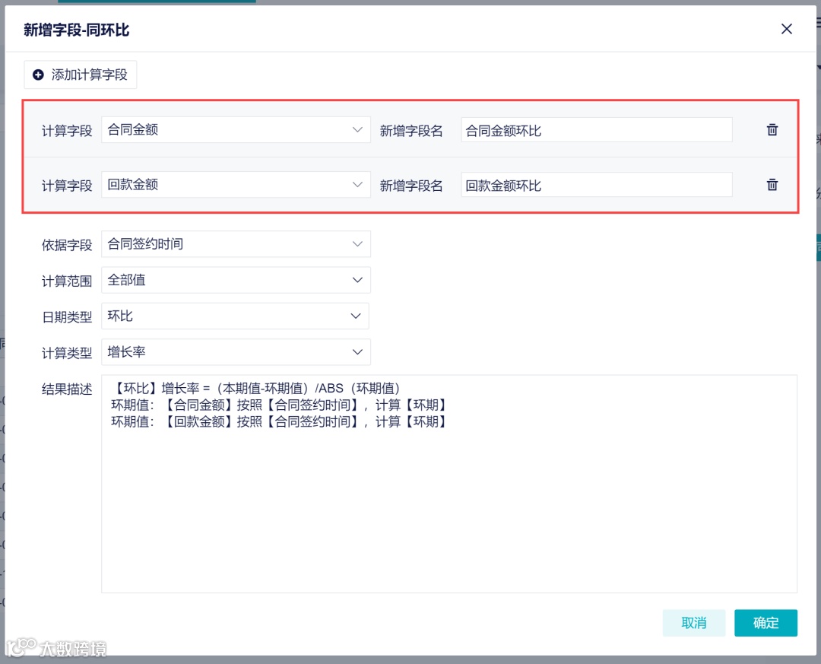Click the chevron on 计算类型 dropdown

tap(357, 351)
